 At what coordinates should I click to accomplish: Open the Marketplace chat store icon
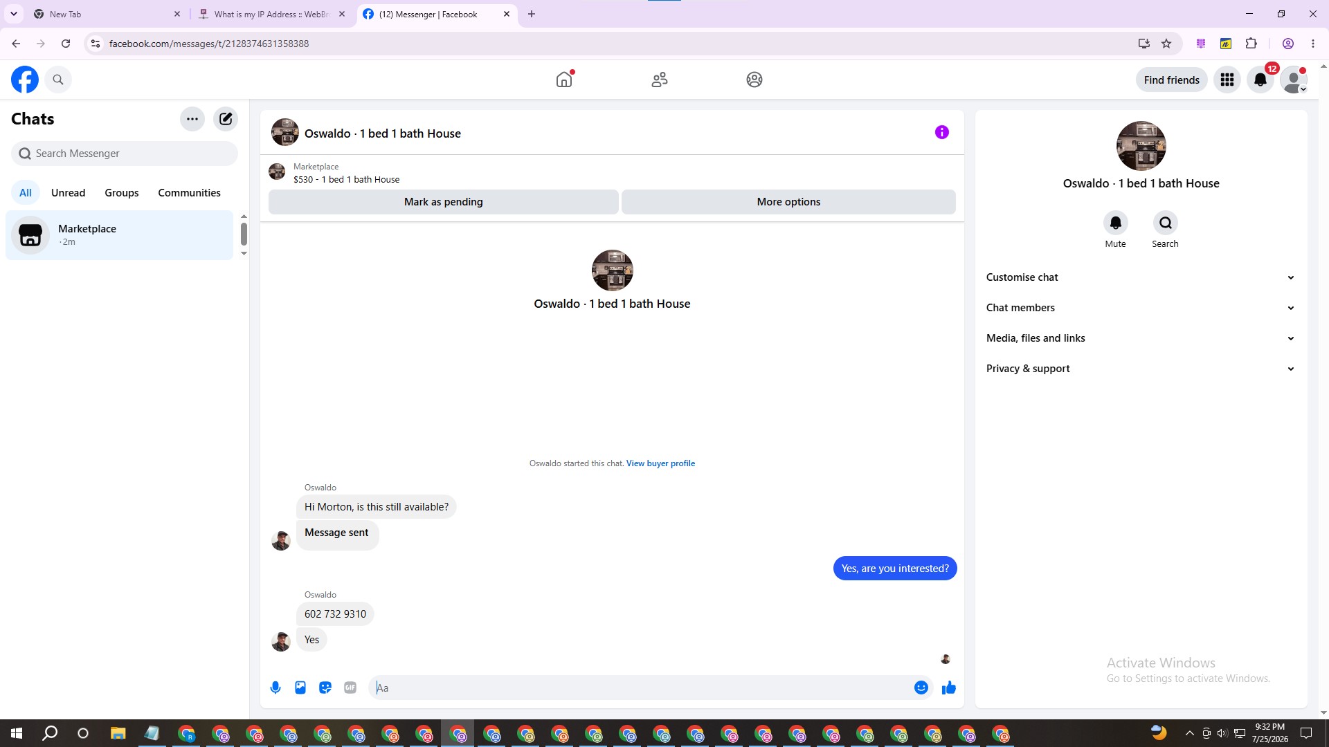(x=30, y=235)
